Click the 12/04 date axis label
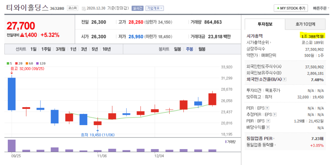This screenshot has width=332, height=165. [x=159, y=156]
